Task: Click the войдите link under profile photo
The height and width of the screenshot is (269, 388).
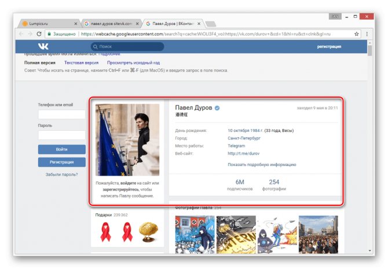Action: click(x=128, y=183)
